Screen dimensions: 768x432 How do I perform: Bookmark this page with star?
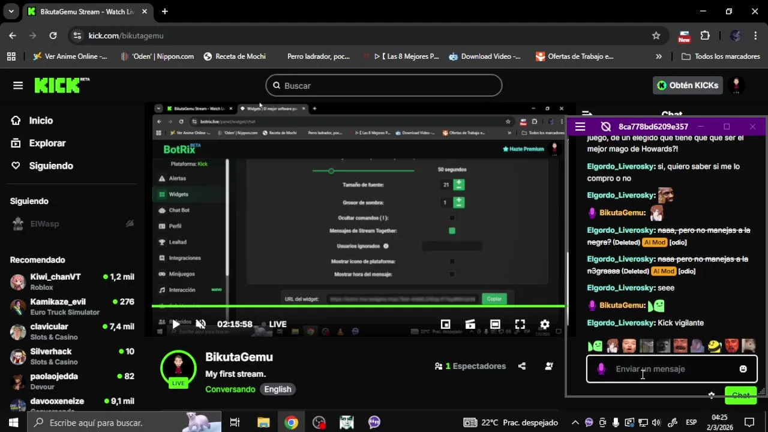point(656,35)
